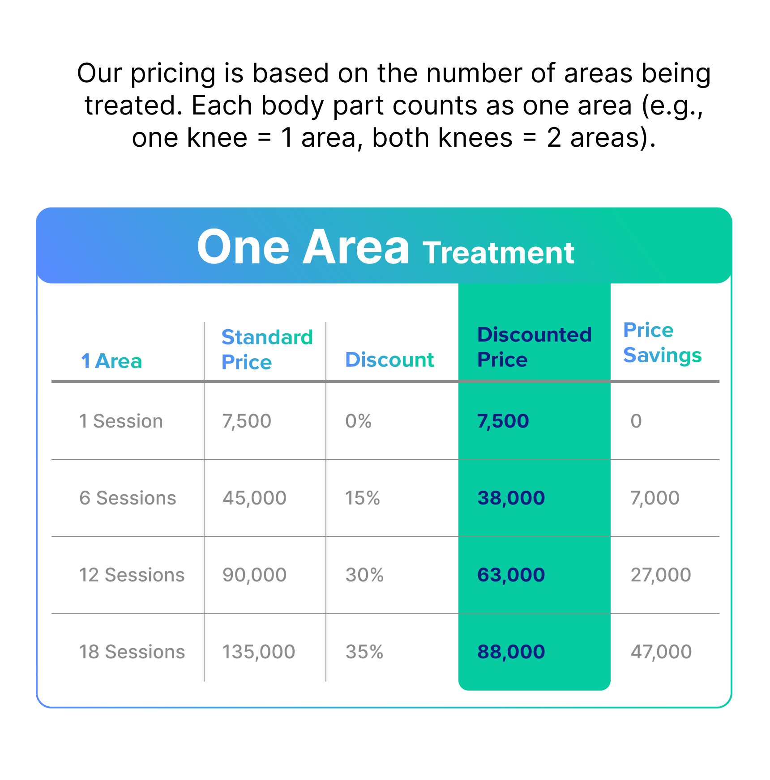Select the 18 Sessions row label
The width and height of the screenshot is (770, 780).
(x=132, y=652)
